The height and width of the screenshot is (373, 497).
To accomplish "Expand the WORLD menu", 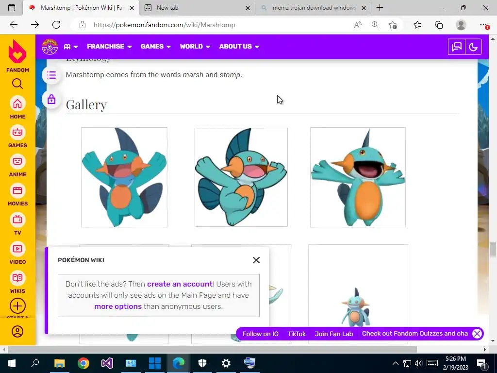I will point(195,47).
